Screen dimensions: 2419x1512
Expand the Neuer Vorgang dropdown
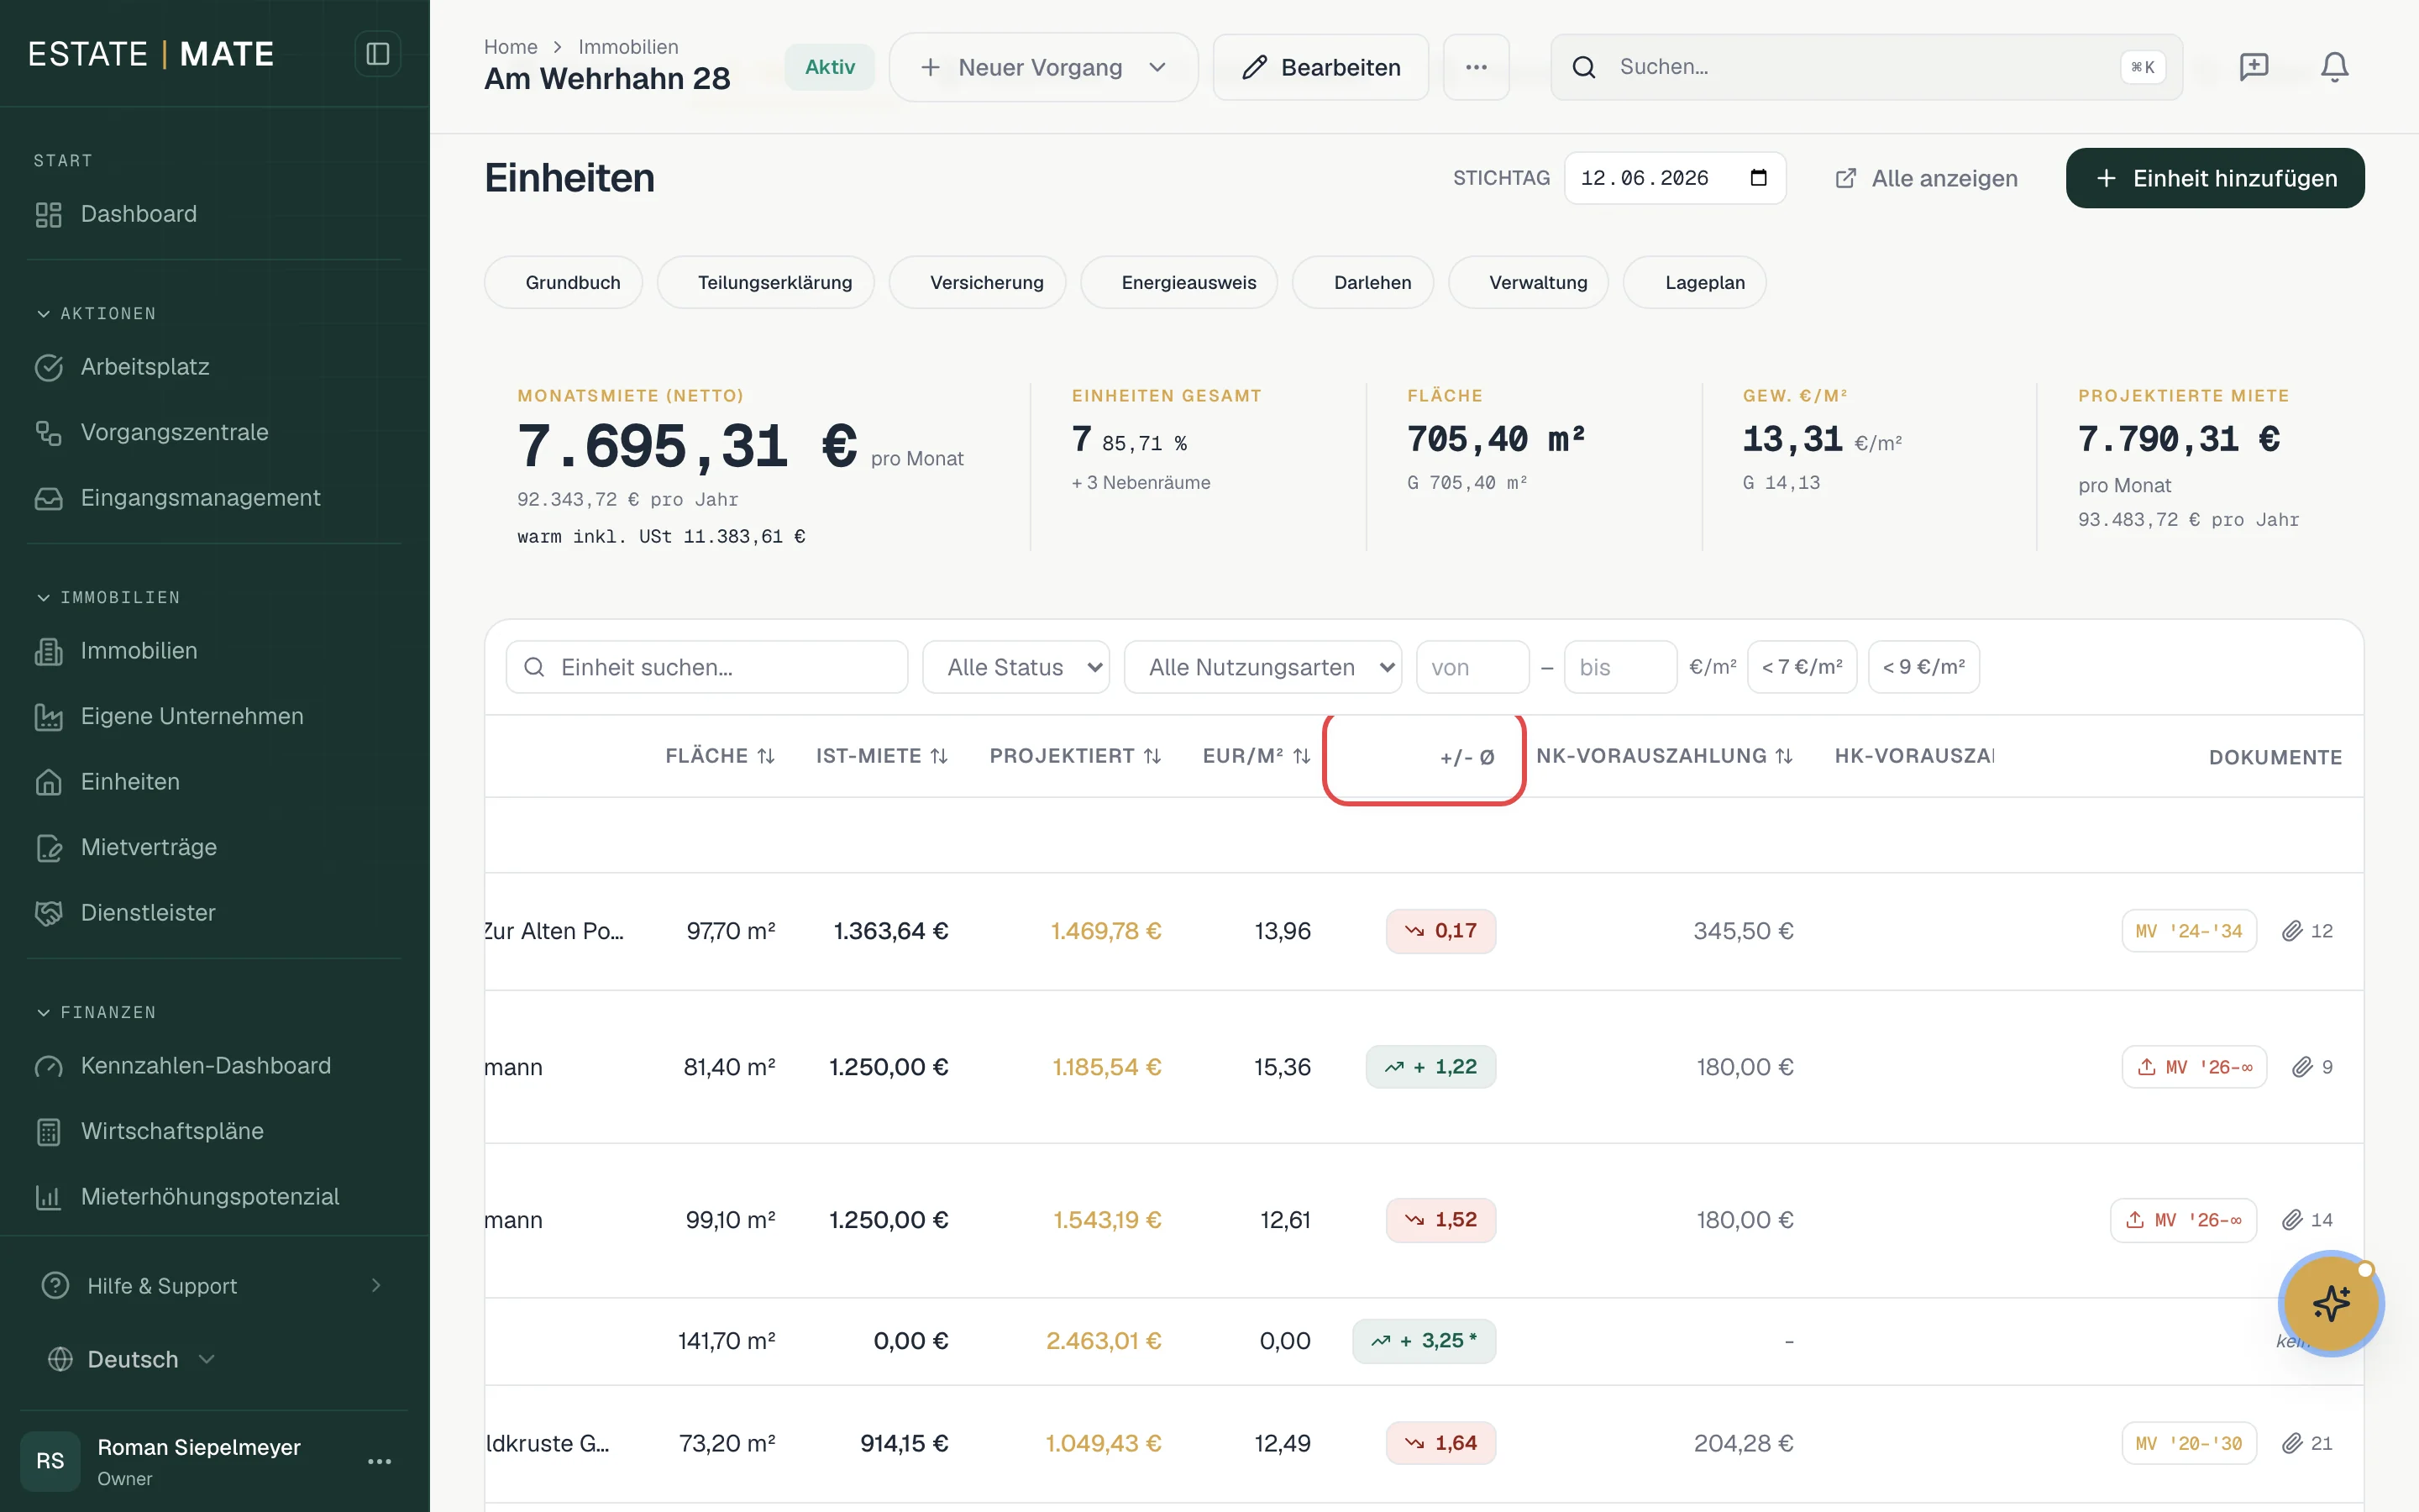coord(1043,67)
